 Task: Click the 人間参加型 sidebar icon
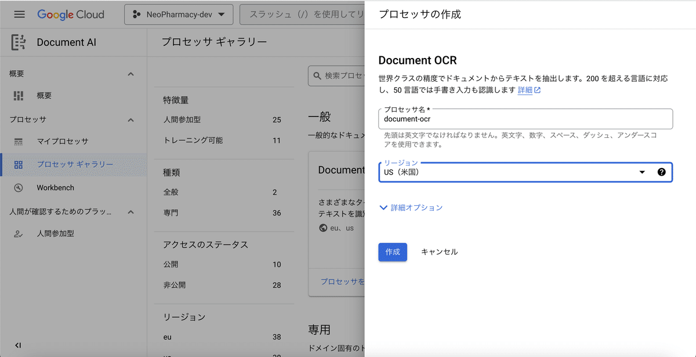[19, 234]
